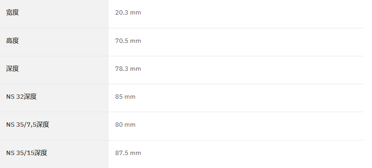Click the number 20.3 in first row
Image resolution: width=372 pixels, height=168 pixels.
coord(122,13)
